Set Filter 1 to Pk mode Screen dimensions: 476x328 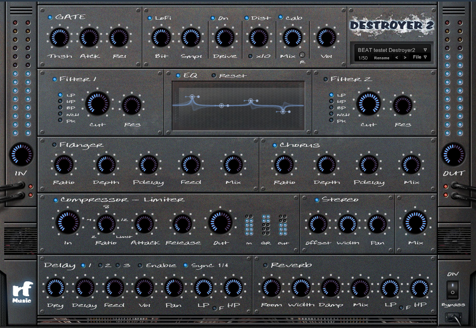point(60,120)
